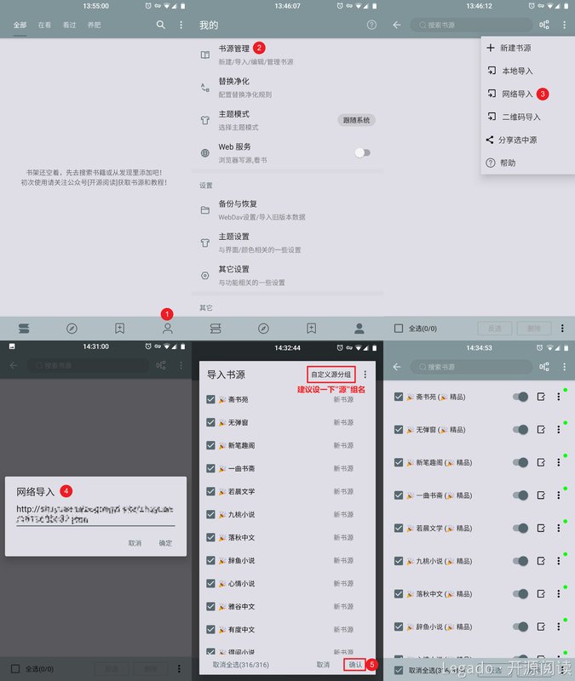
Task: Tap the search magnifier on the empty bookshelf screen
Action: point(161,26)
